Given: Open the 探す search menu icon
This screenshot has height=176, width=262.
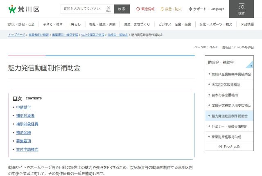Looking at the screenshot, I should [241, 9].
